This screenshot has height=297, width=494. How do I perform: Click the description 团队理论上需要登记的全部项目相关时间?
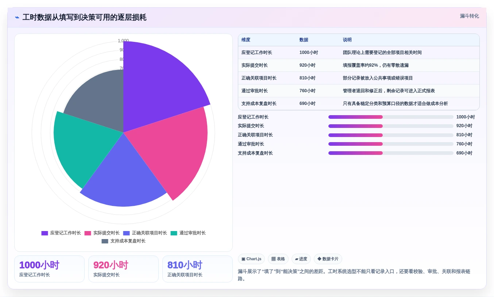[x=382, y=52]
